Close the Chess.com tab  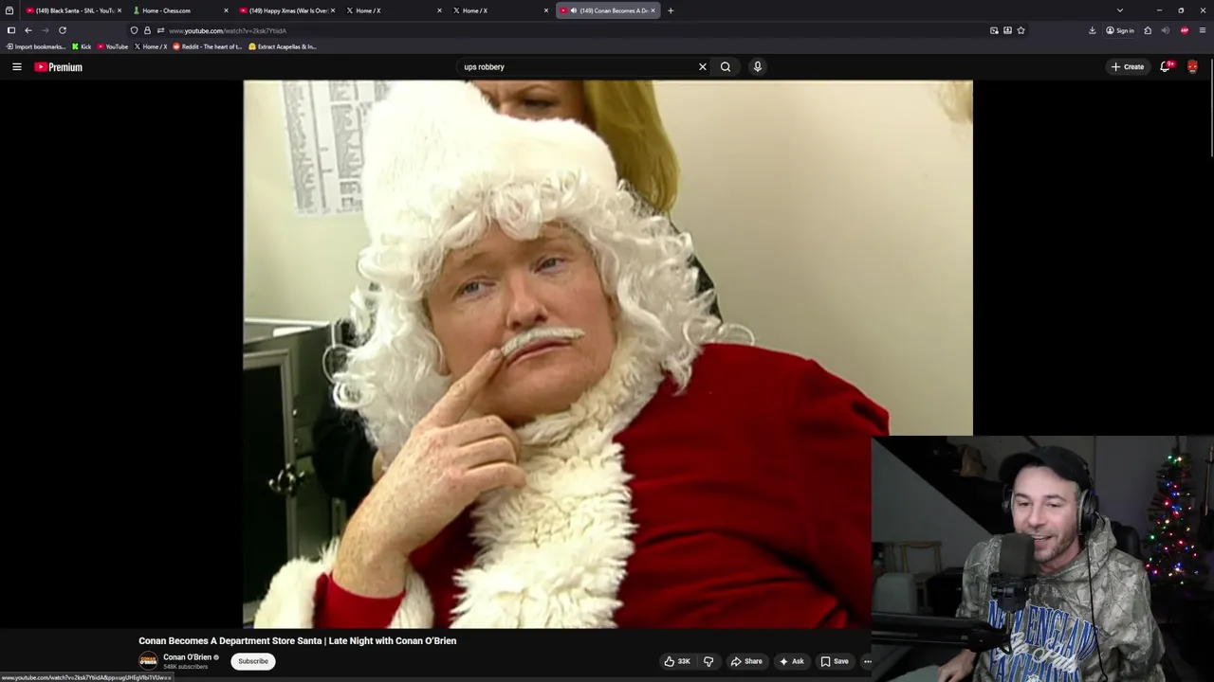[226, 10]
